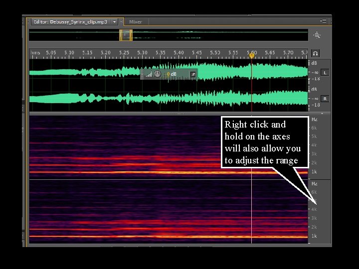Click the waveform/spectrogram divider handle
Image resolution: width=359 pixels, height=269 pixels.
[x=179, y=114]
